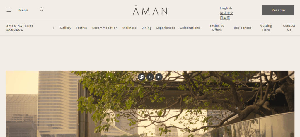This screenshot has width=300, height=137.
Task: Switch language to 简体中文
Action: [x=226, y=13]
